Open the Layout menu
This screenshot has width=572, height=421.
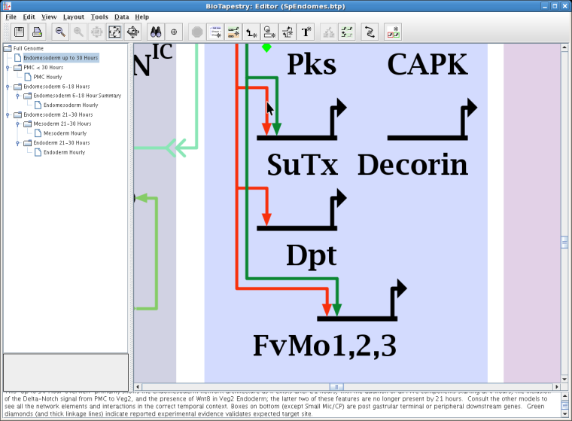pyautogui.click(x=73, y=17)
